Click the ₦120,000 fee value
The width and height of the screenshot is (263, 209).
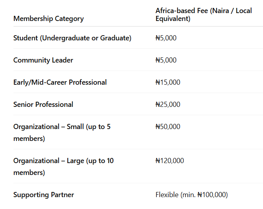tap(170, 161)
